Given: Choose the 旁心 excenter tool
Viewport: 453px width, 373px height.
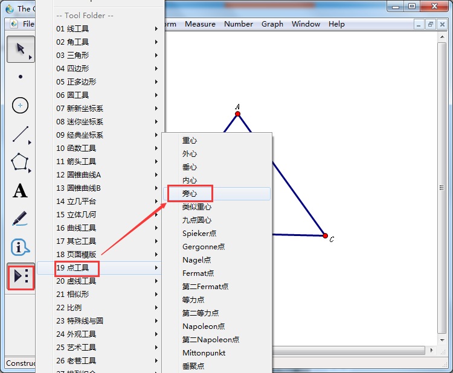Looking at the screenshot, I should click(217, 193).
